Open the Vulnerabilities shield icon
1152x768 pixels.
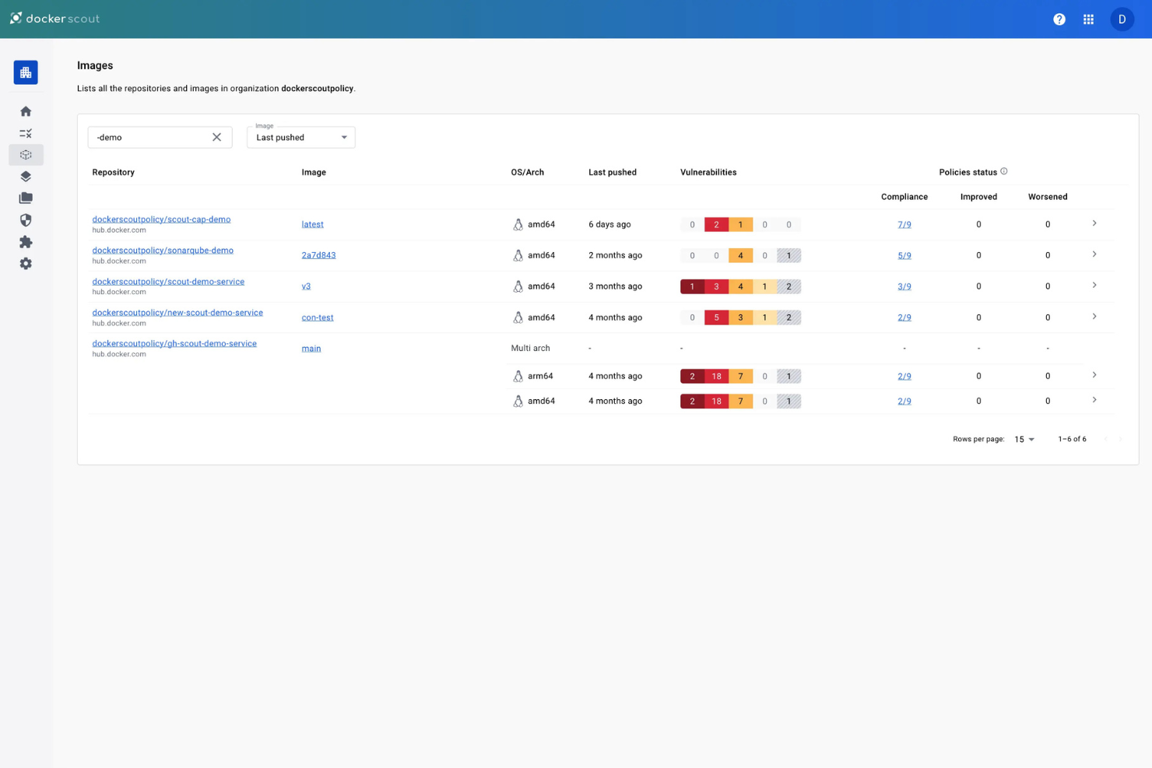pyautogui.click(x=26, y=220)
